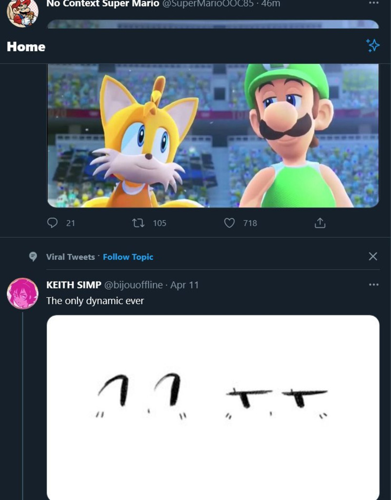
Task: Click the sparkle icon for top tweets
Action: (373, 46)
